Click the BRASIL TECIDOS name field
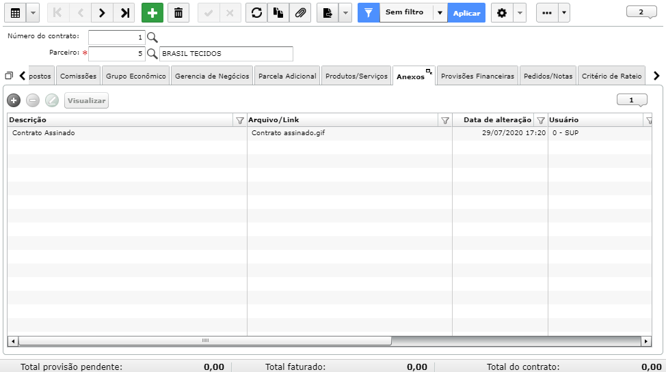Image resolution: width=666 pixels, height=372 pixels. coord(226,54)
